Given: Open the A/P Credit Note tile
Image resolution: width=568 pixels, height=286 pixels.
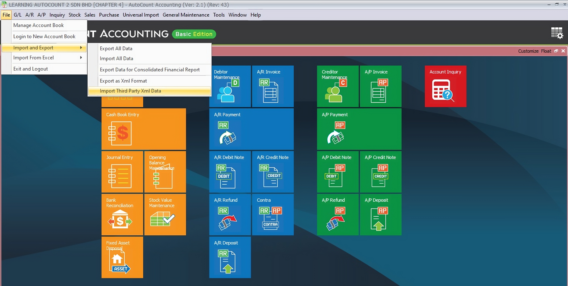Looking at the screenshot, I should click(381, 172).
